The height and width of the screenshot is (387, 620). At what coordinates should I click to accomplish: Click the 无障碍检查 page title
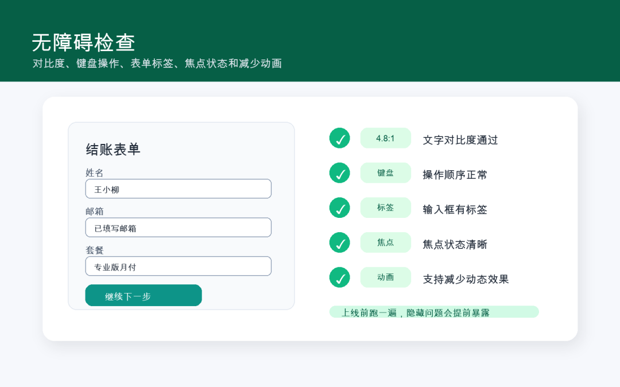tap(83, 42)
